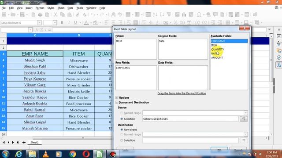Click the Windows Start button
This screenshot has width=282, height=158.
5,154
